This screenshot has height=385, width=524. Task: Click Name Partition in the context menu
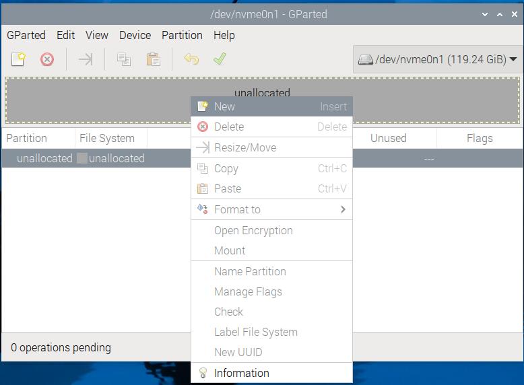(x=271, y=271)
